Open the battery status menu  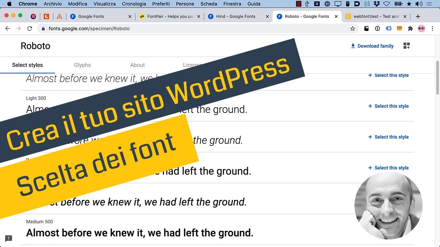click(398, 4)
